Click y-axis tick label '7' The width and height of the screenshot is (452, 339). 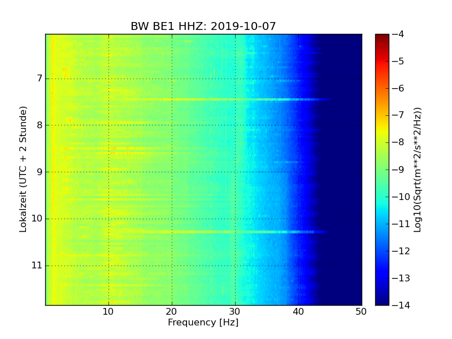click(40, 79)
